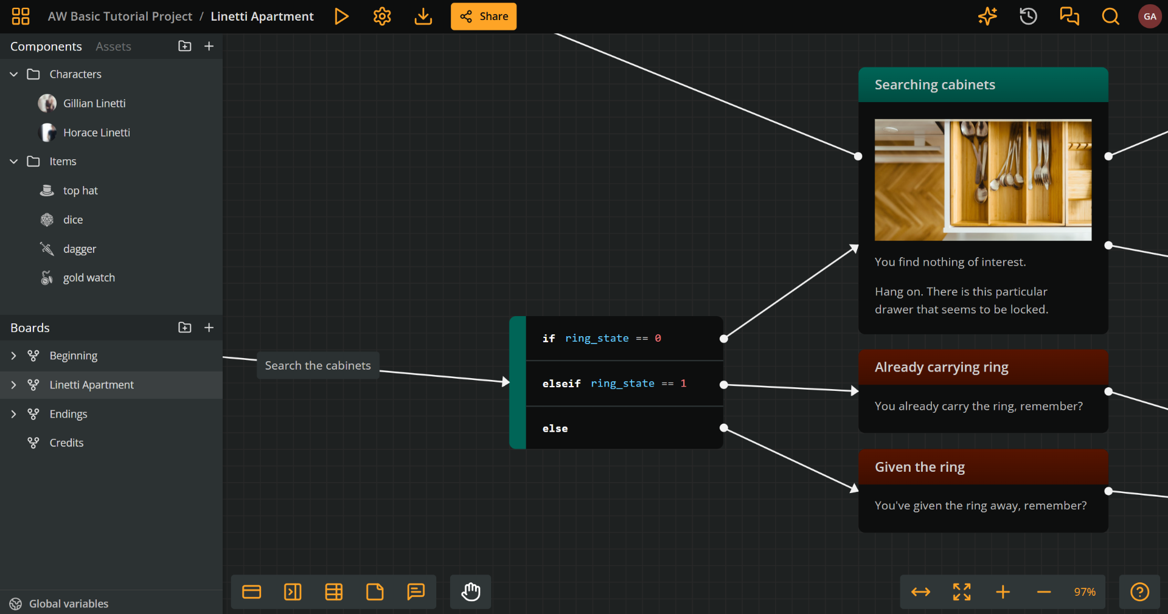Collapse the Items folder

13,161
